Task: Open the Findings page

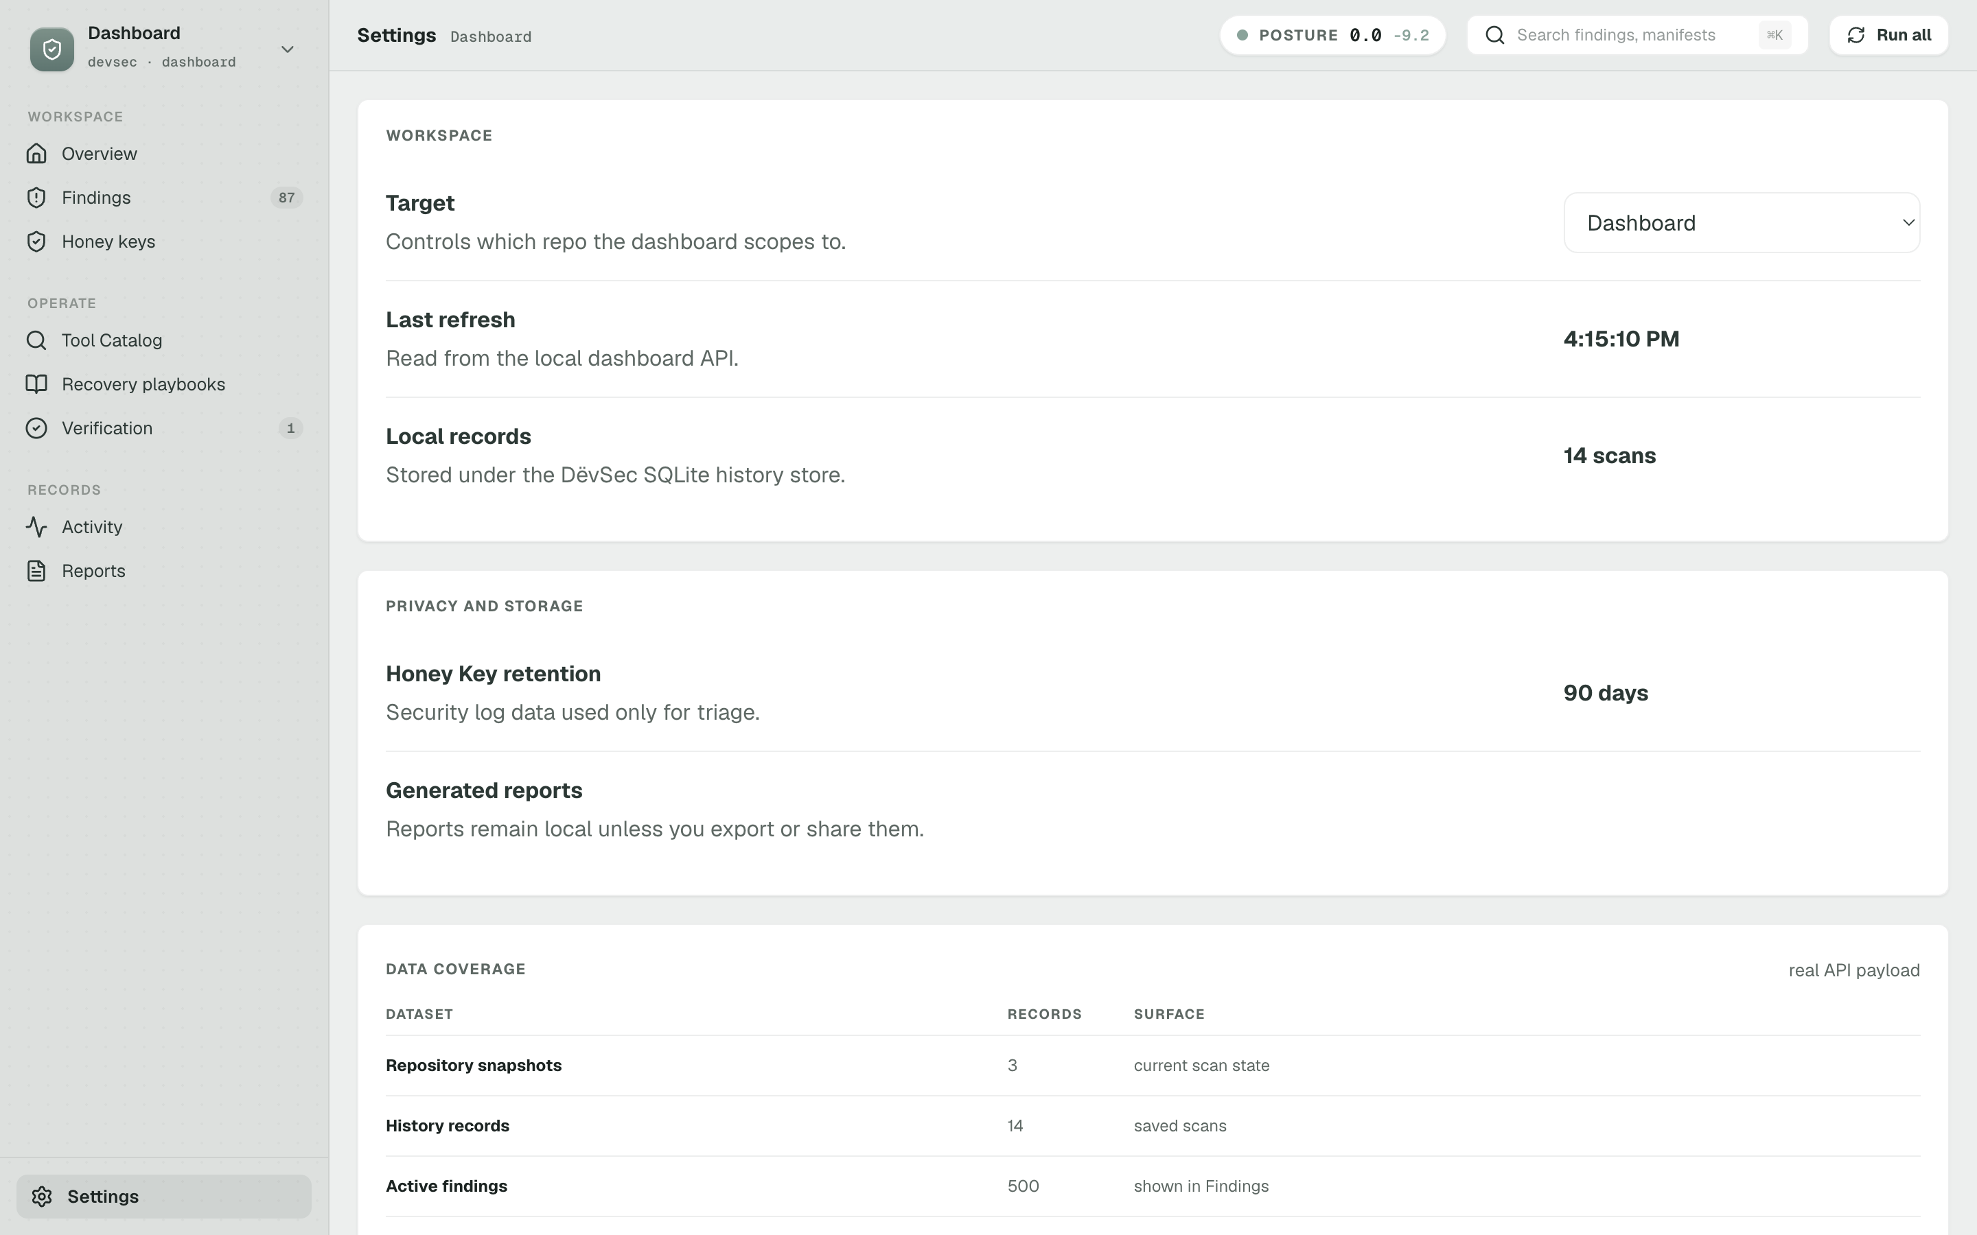Action: [164, 198]
